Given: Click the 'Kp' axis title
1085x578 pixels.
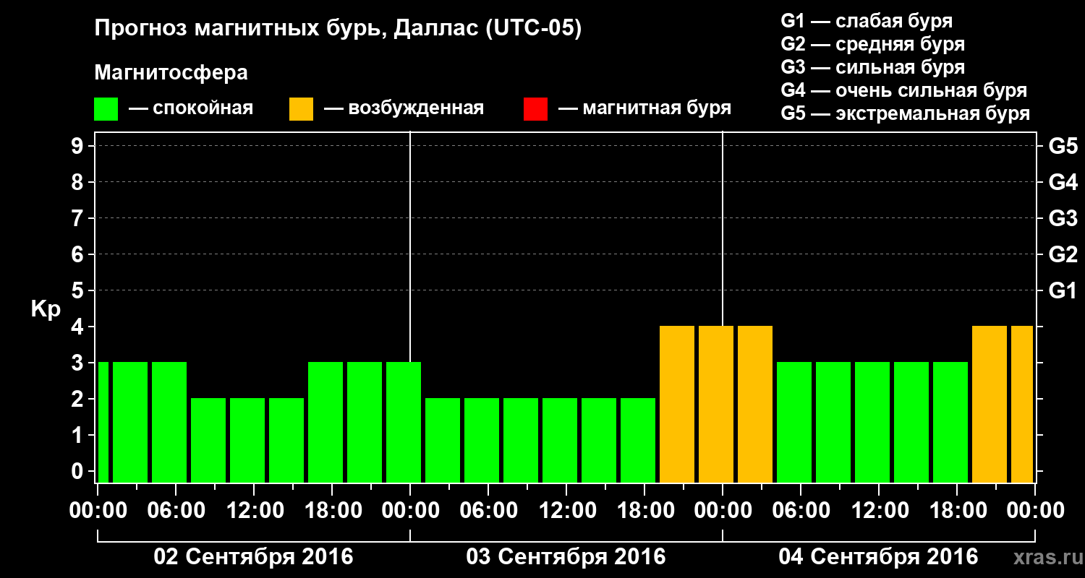Looking at the screenshot, I should click(x=46, y=309).
